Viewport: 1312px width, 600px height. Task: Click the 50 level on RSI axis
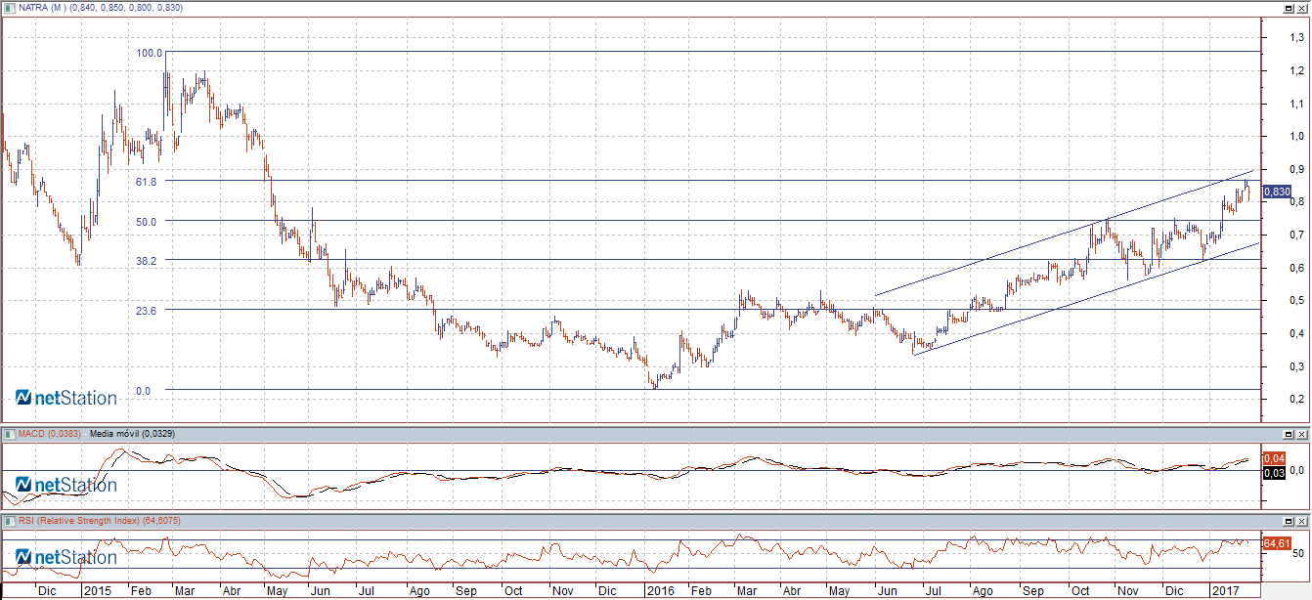[x=1297, y=554]
